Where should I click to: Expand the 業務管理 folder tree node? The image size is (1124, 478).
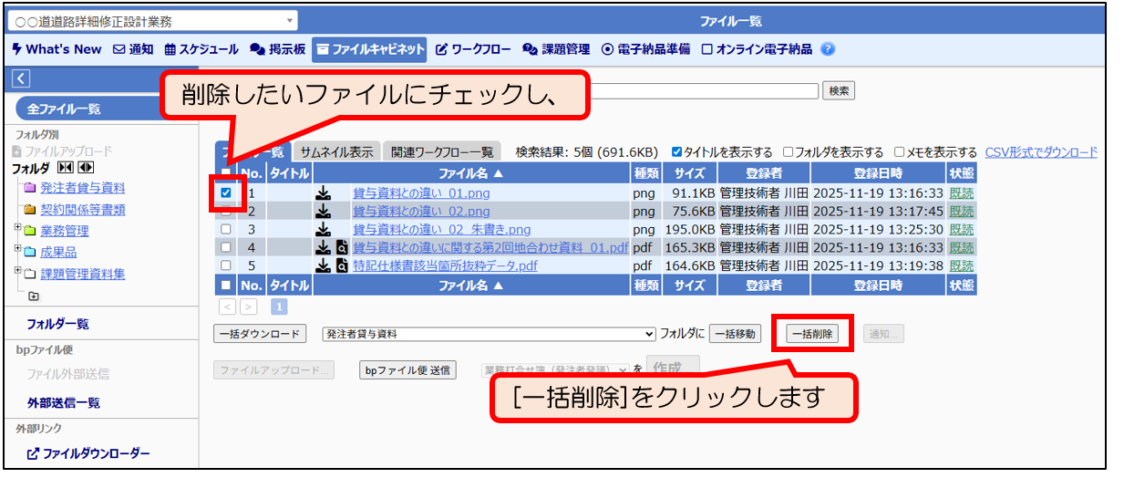pos(18,228)
